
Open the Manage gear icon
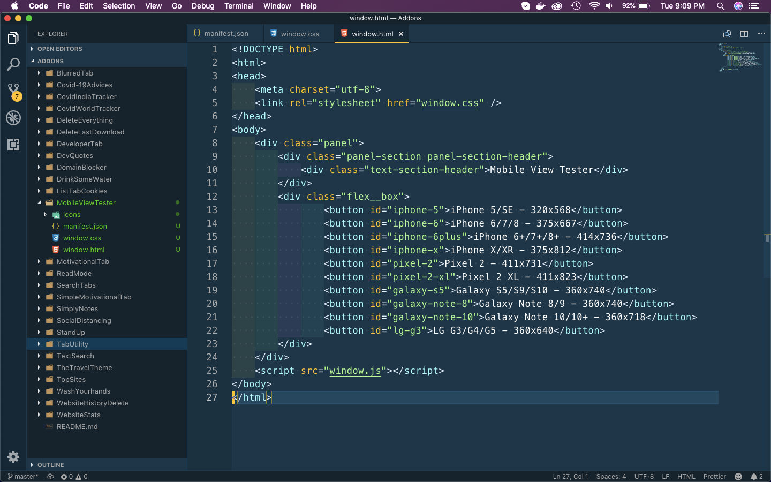[13, 457]
